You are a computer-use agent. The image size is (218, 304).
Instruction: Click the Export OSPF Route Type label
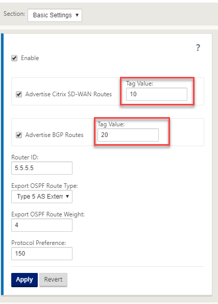click(44, 186)
